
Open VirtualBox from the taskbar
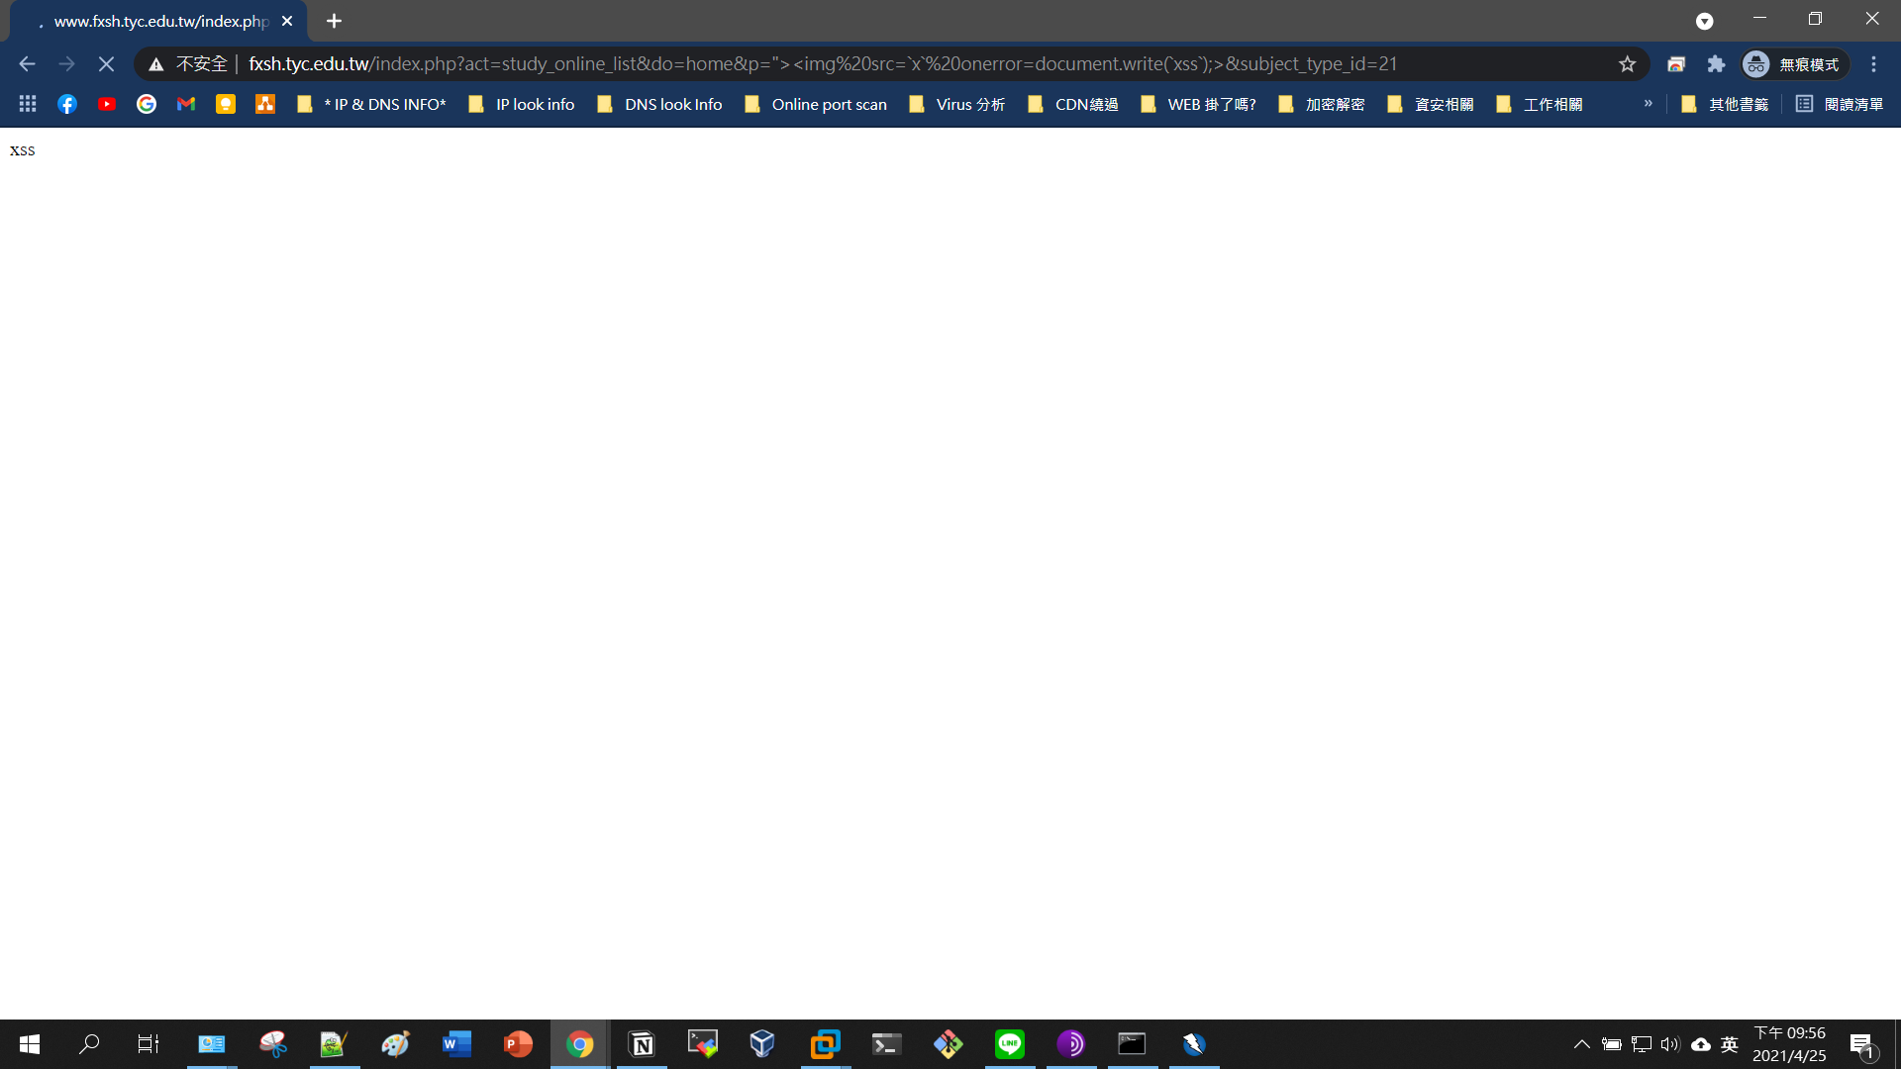pos(762,1044)
